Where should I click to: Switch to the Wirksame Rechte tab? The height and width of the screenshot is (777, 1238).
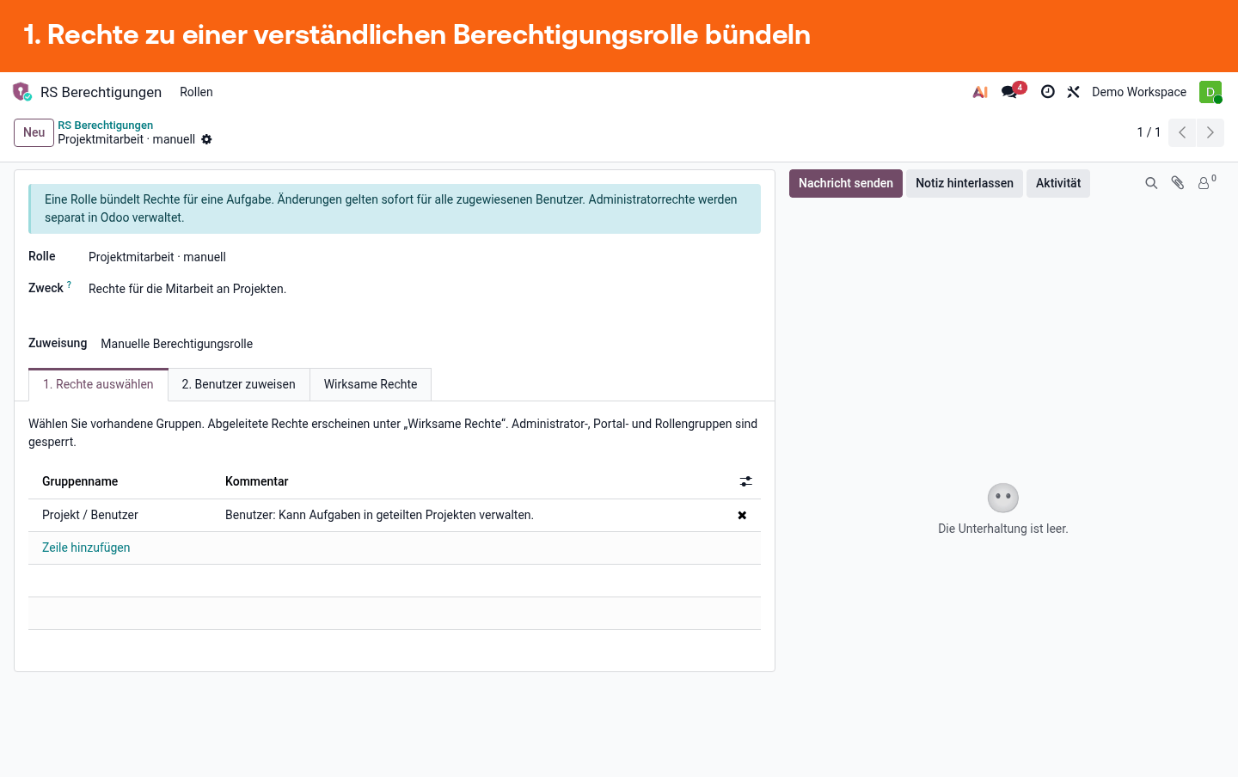371,384
